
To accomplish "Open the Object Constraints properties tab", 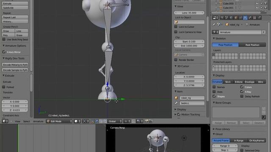I will tap(241, 18).
